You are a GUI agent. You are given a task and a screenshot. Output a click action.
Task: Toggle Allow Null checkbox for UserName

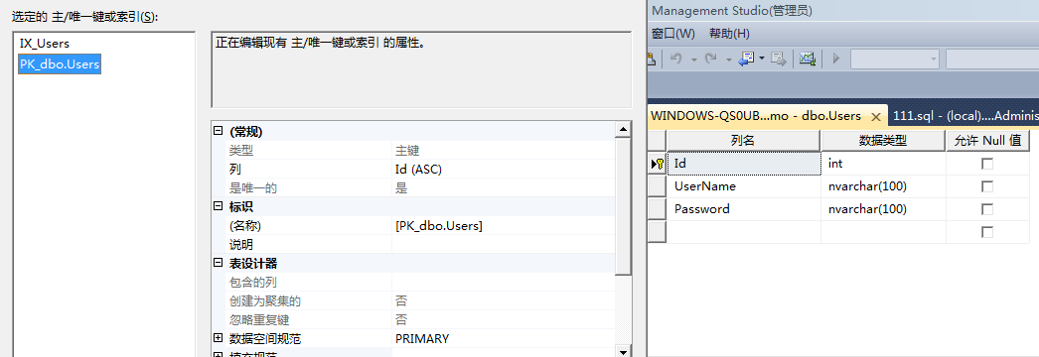987,186
